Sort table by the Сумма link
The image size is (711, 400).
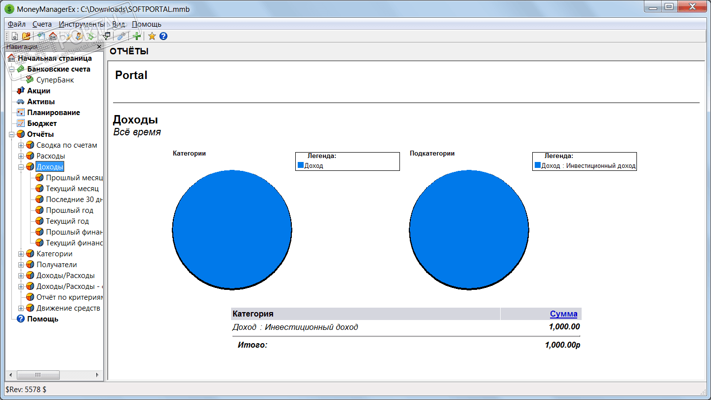click(564, 314)
